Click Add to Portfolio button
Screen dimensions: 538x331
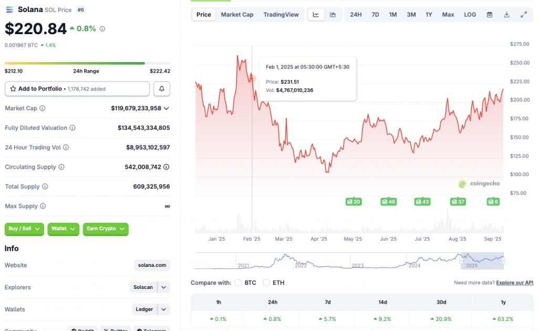(77, 89)
